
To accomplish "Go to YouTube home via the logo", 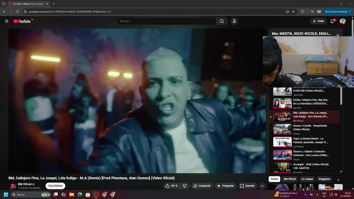I will click(x=22, y=21).
